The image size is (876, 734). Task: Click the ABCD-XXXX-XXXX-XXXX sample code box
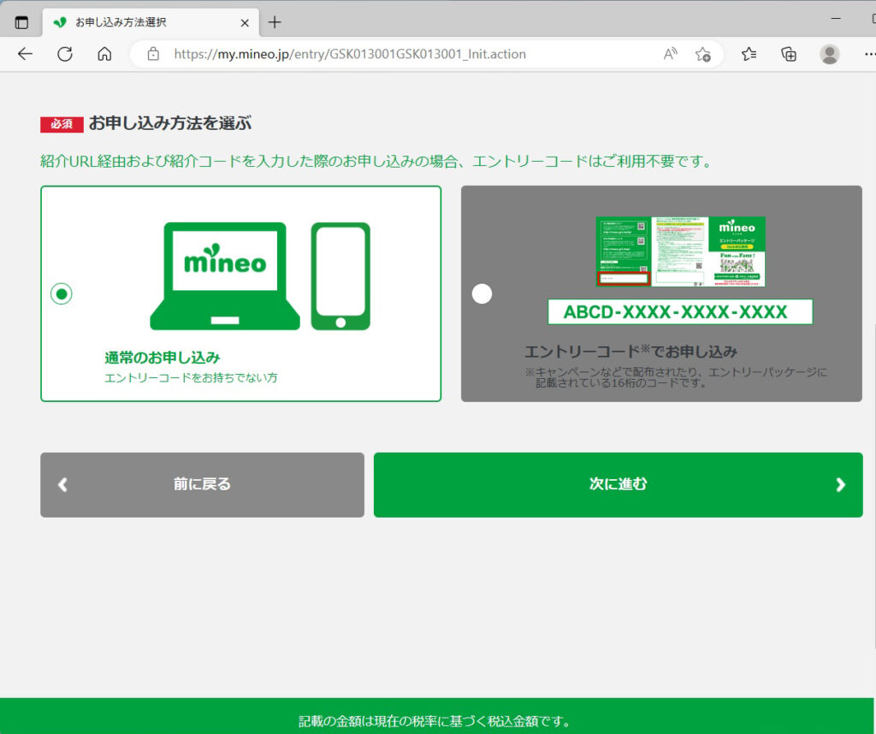tap(680, 311)
